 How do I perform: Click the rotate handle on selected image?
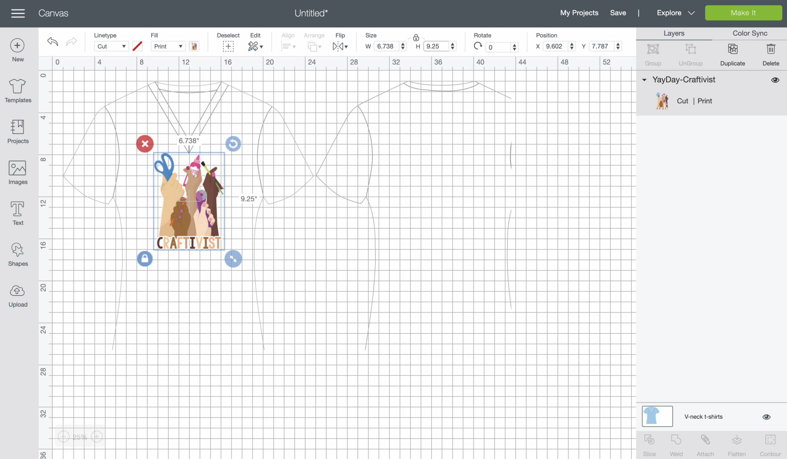[233, 144]
